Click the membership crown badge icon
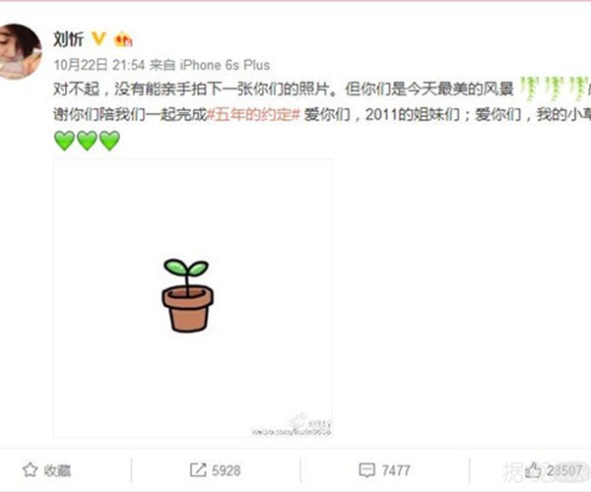The height and width of the screenshot is (492, 591). click(x=123, y=39)
